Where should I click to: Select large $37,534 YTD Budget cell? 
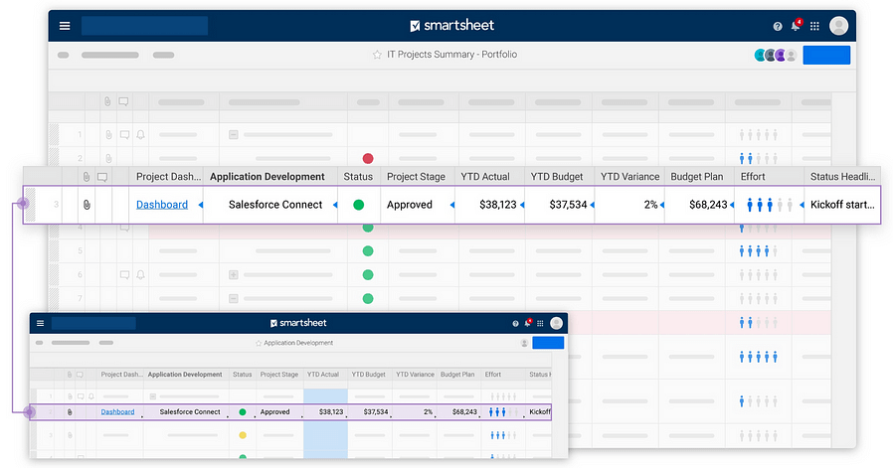(560, 205)
